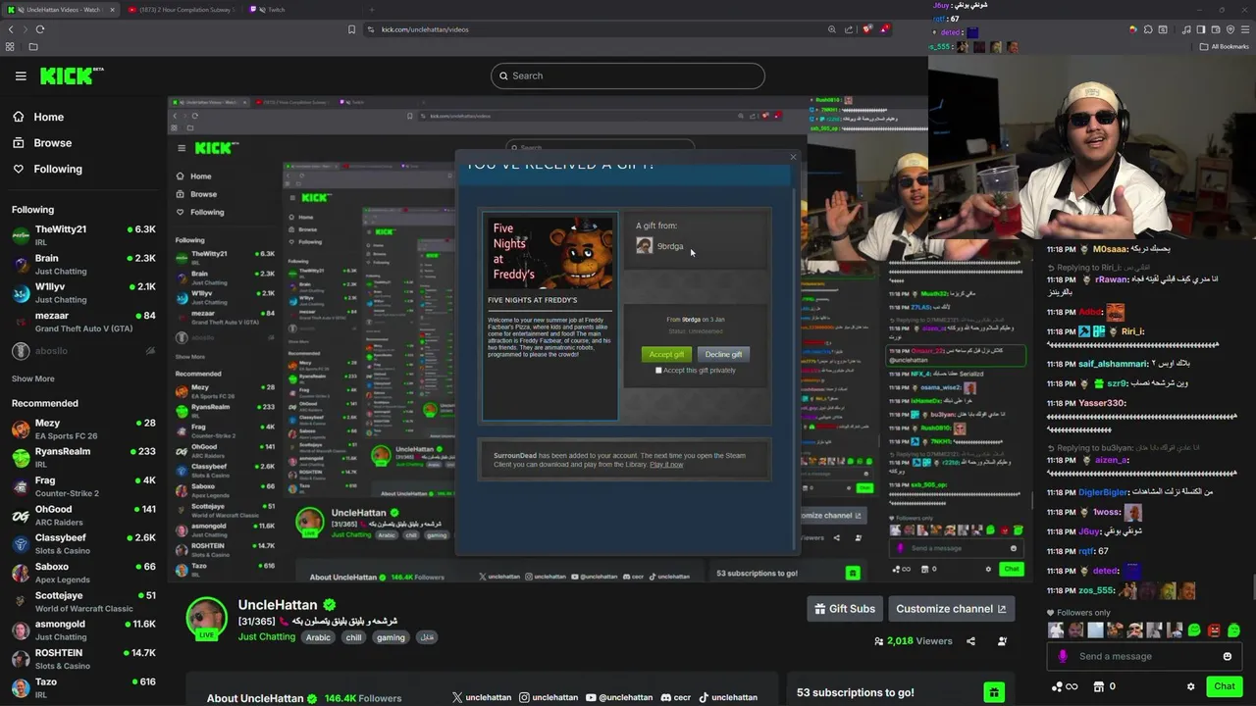Expand Show More under Following
This screenshot has height=706, width=1256.
[x=32, y=378]
